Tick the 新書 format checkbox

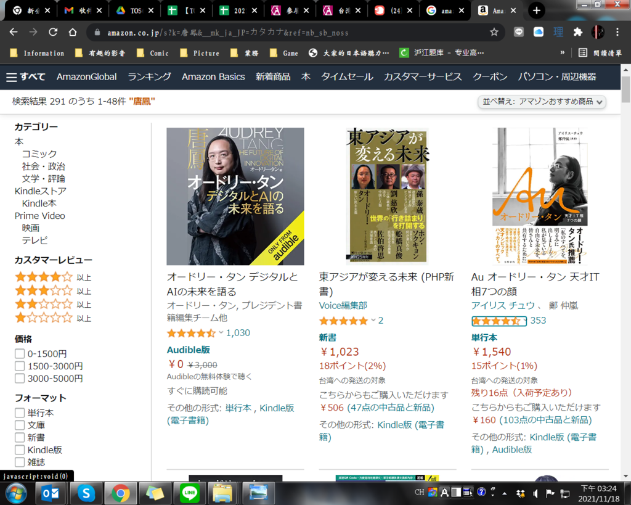click(19, 437)
